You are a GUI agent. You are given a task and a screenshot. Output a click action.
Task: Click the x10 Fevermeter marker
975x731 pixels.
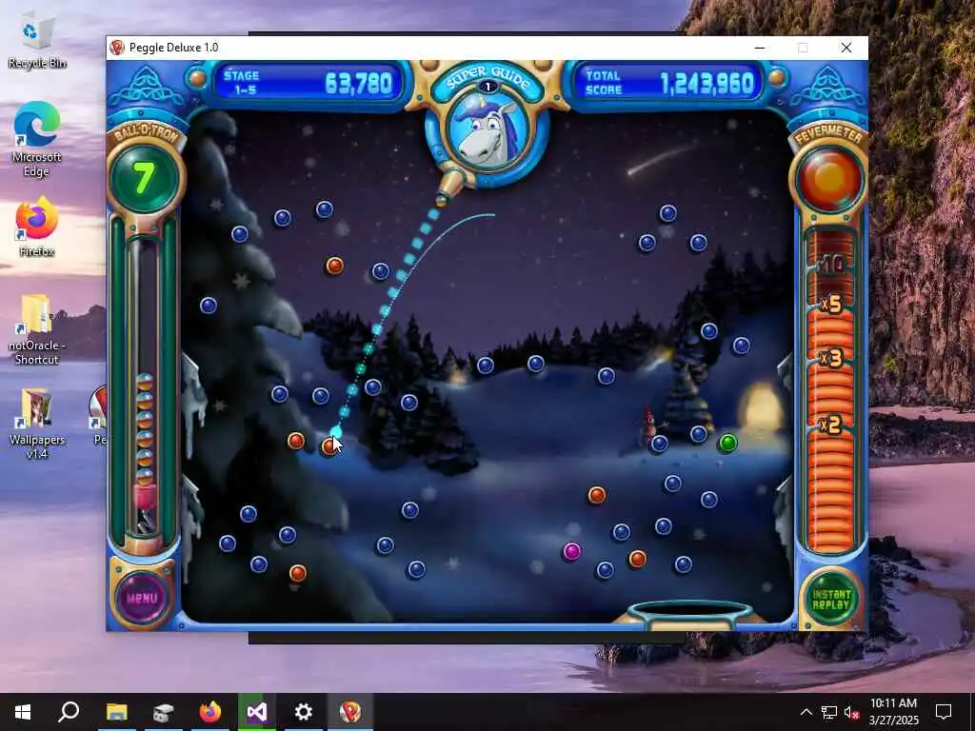click(x=830, y=266)
